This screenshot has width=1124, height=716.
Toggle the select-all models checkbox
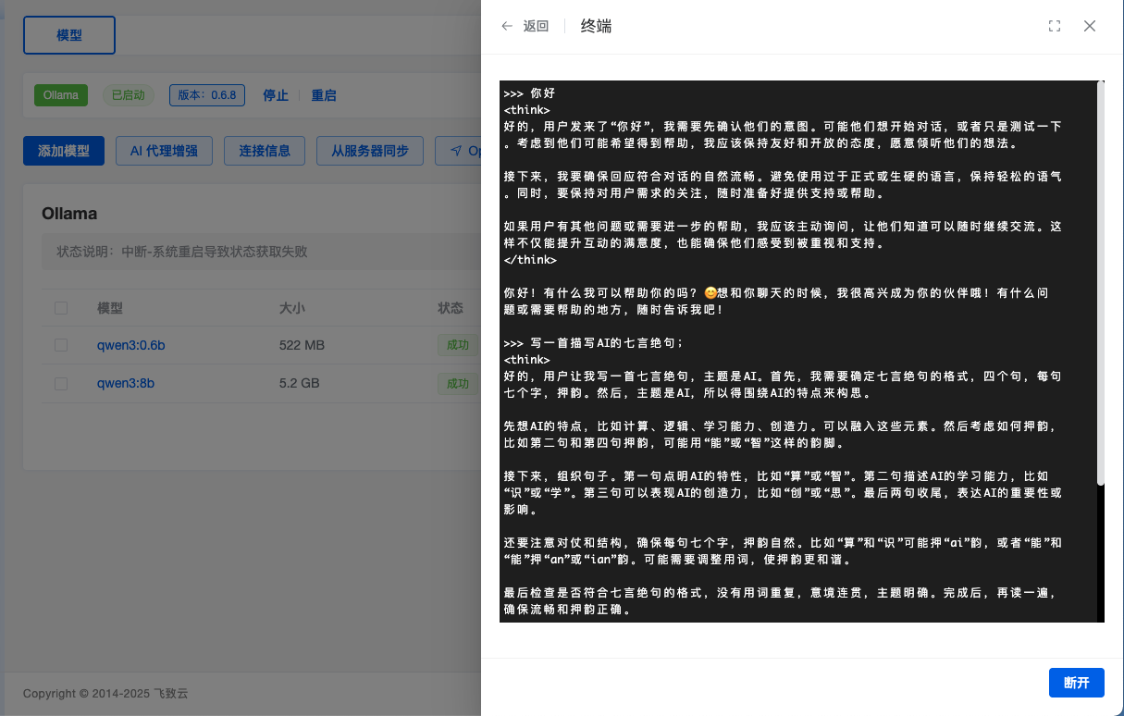[x=61, y=308]
